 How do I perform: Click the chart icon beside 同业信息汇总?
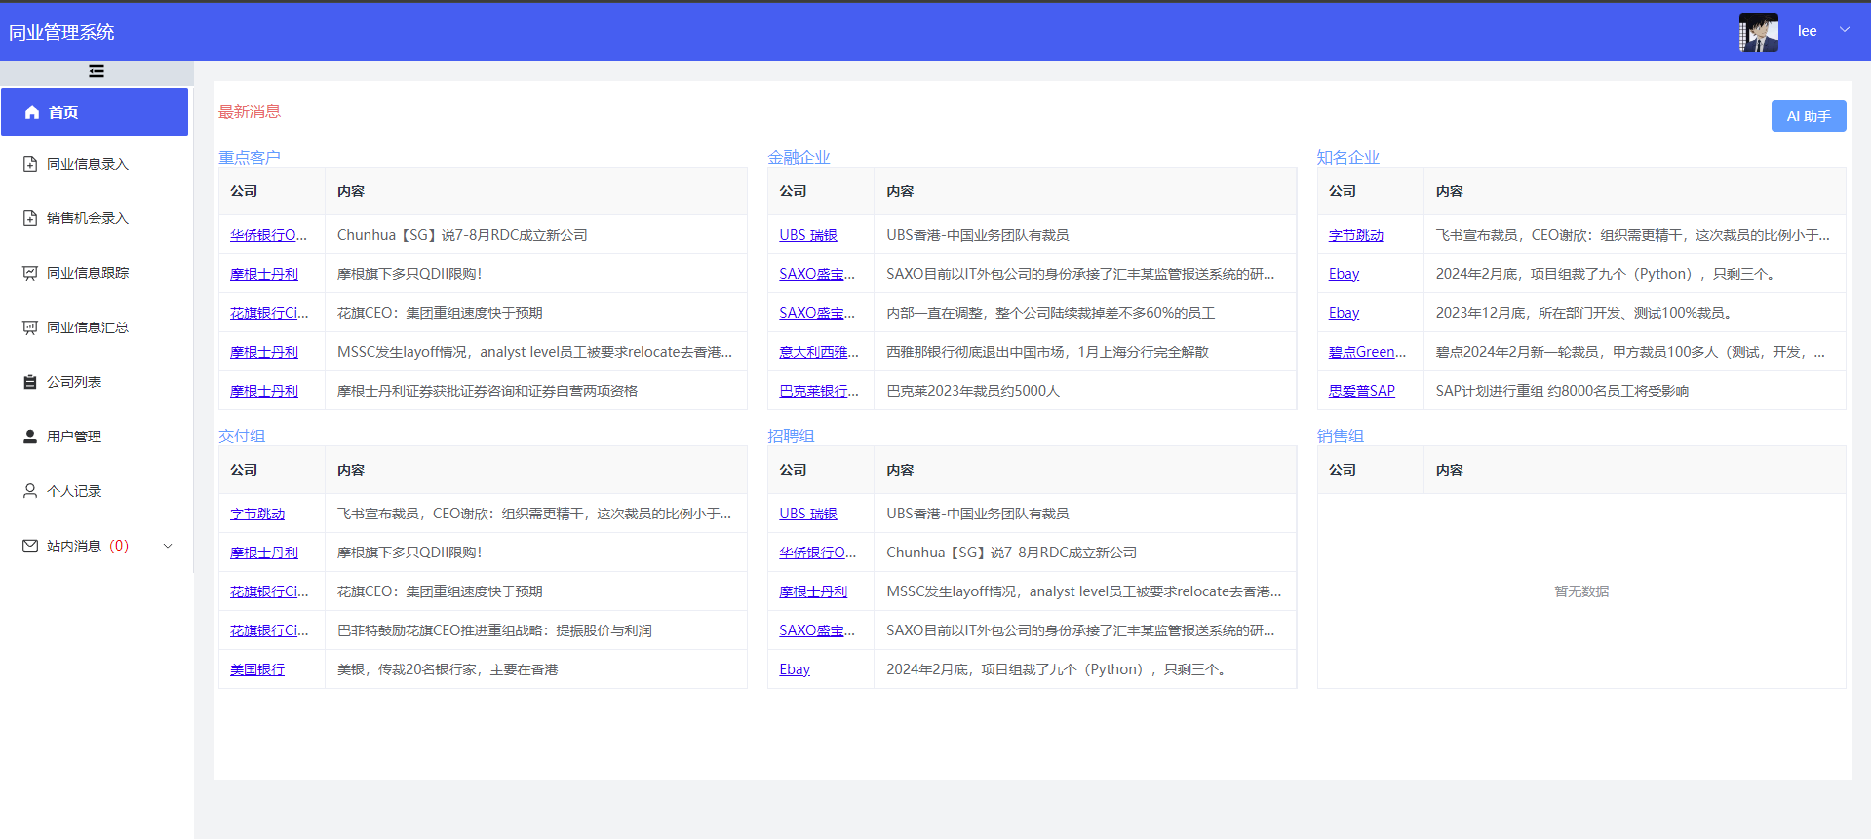point(30,327)
